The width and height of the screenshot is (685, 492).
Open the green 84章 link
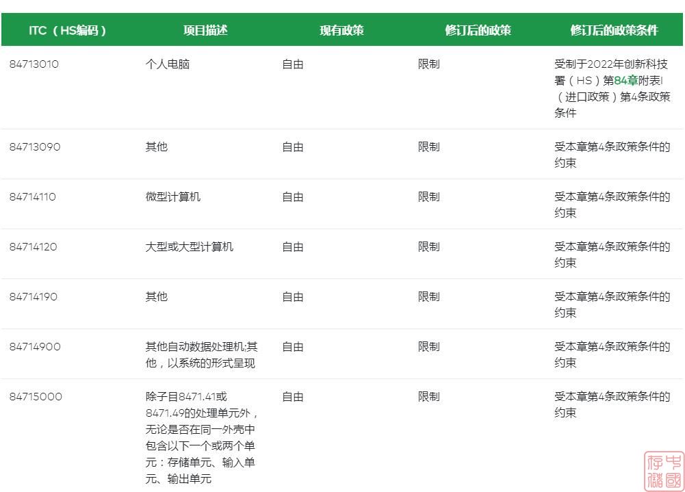tap(626, 81)
